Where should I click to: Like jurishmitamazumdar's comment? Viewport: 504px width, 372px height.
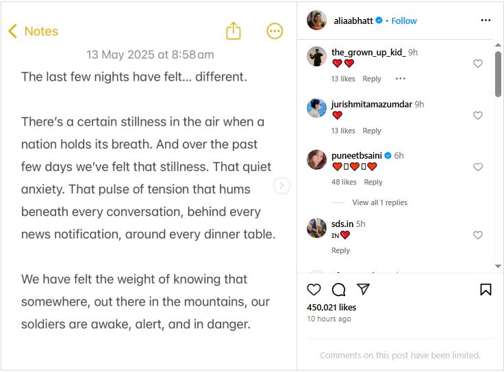point(478,116)
